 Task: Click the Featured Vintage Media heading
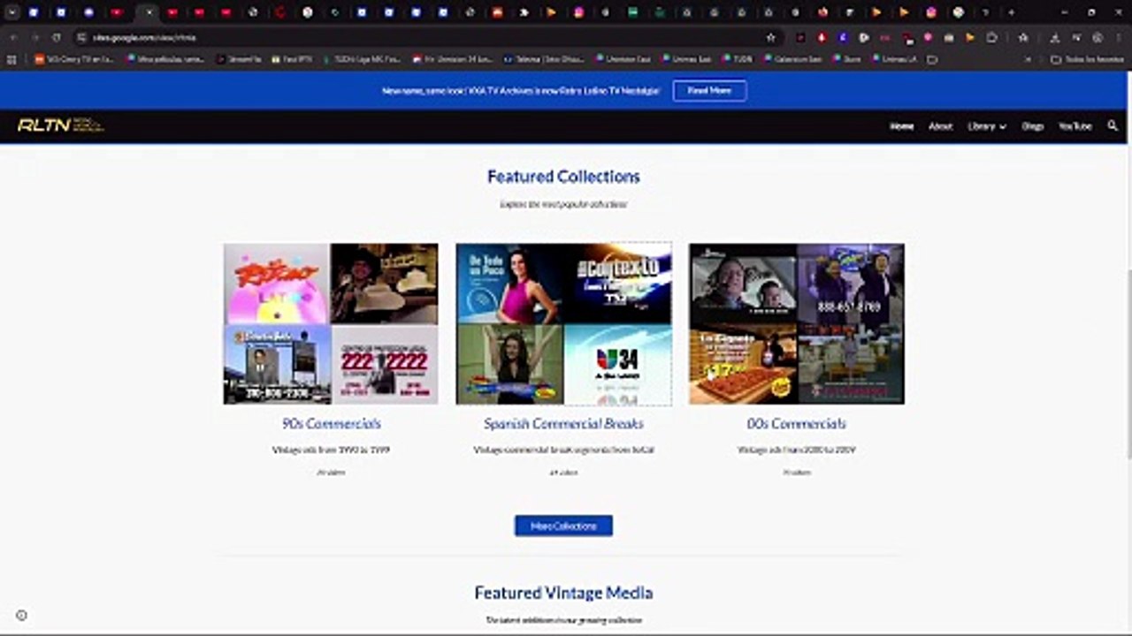(563, 593)
